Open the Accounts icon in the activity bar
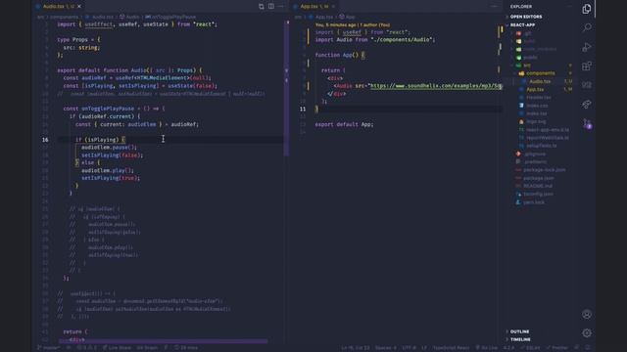The image size is (627, 352). (587, 314)
